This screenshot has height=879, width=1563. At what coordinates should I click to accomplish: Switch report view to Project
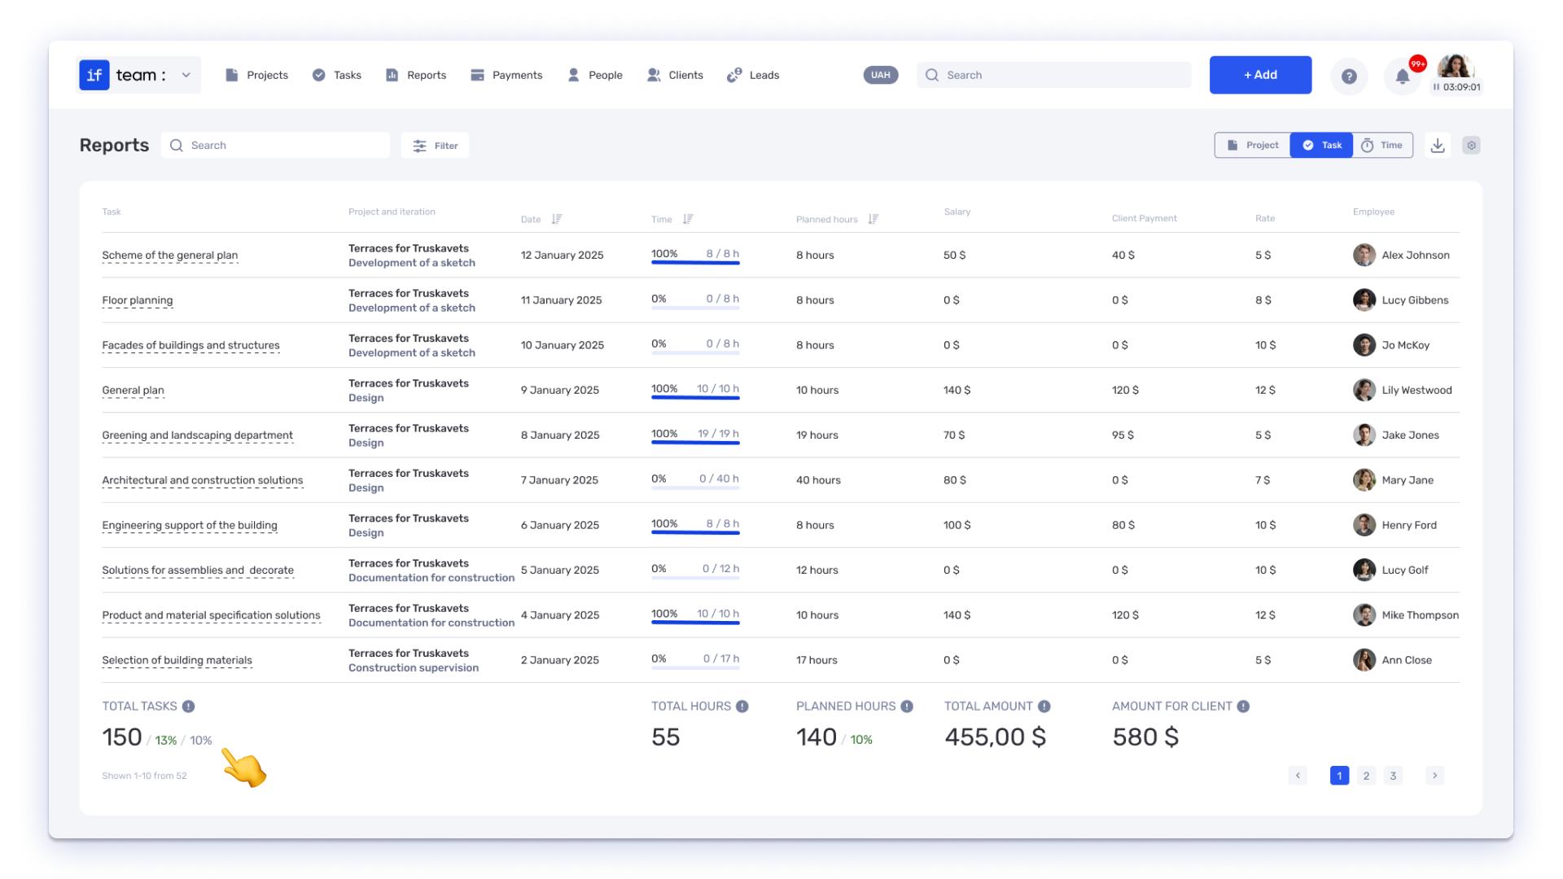1252,146
